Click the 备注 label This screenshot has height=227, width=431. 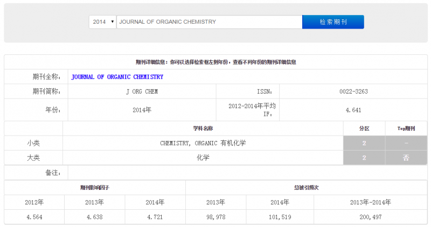(53, 173)
